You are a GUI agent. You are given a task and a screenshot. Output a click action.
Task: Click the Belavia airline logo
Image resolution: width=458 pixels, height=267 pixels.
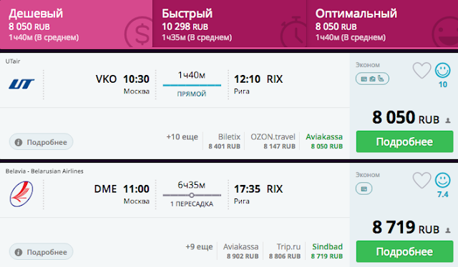click(x=21, y=194)
